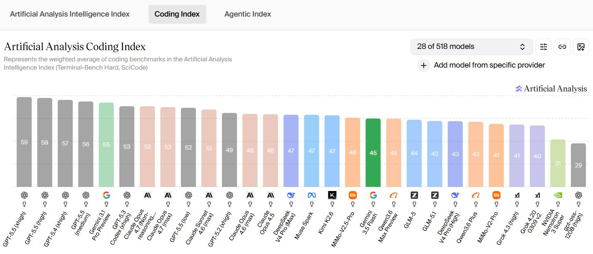Click the dark green Gemini 3.5 Flash bar
The image size is (593, 254).
[373, 152]
